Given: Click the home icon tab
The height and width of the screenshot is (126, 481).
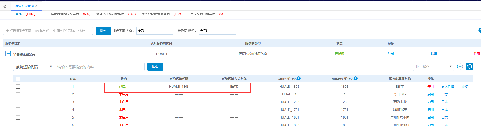Looking at the screenshot, I should coord(5,6).
